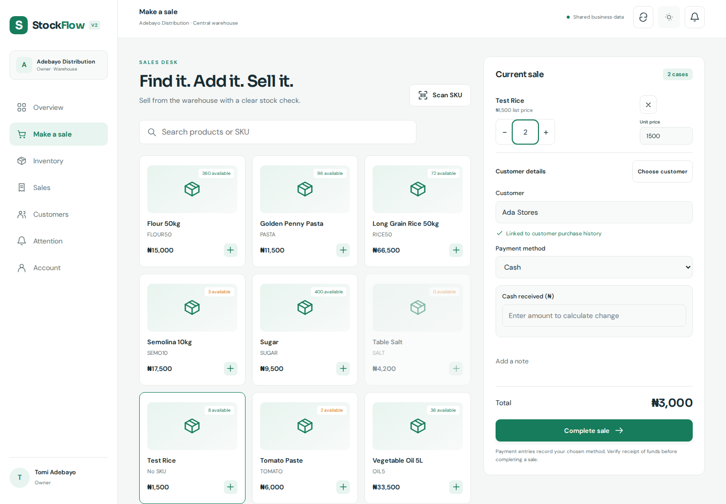This screenshot has width=726, height=504.
Task: Edit the unit price field
Action: click(666, 136)
